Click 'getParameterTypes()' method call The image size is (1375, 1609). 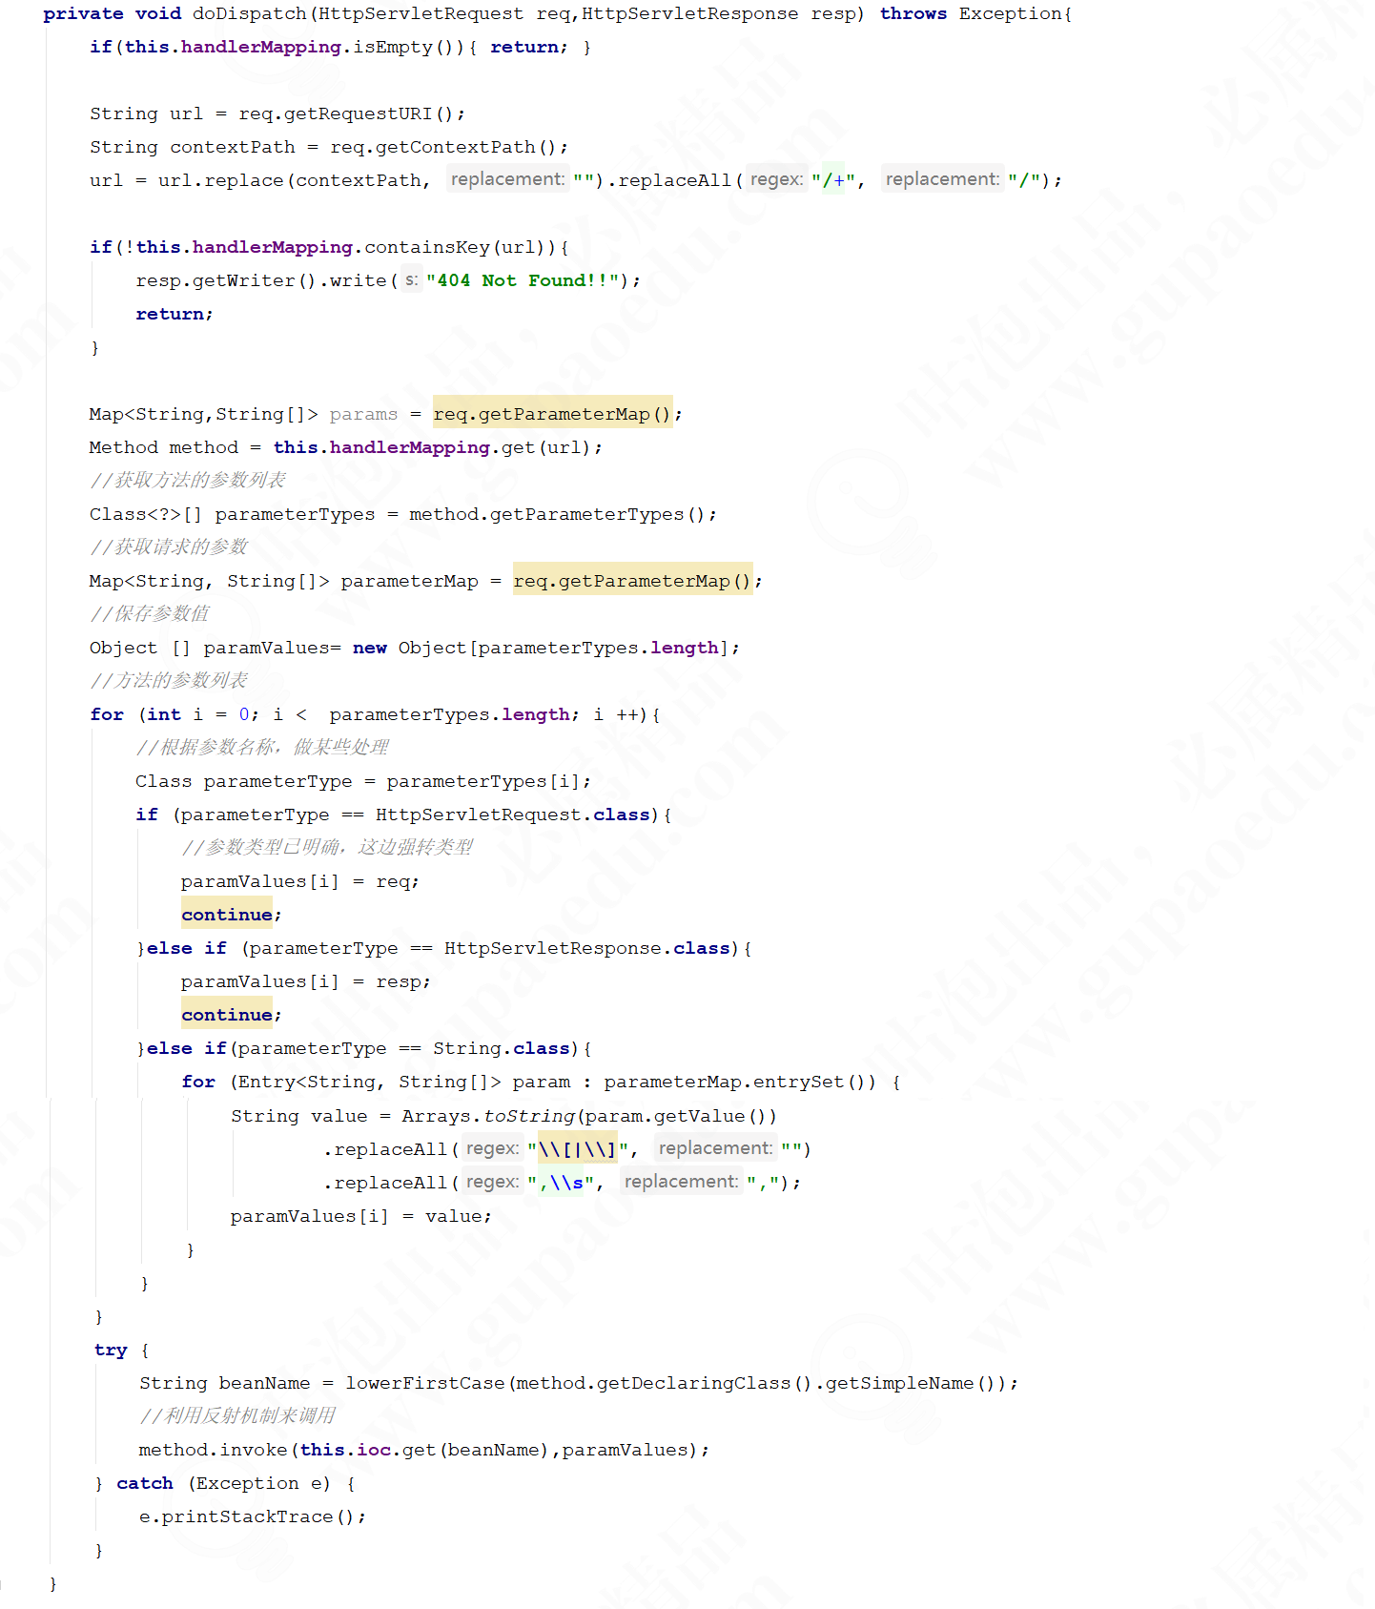[x=597, y=515]
